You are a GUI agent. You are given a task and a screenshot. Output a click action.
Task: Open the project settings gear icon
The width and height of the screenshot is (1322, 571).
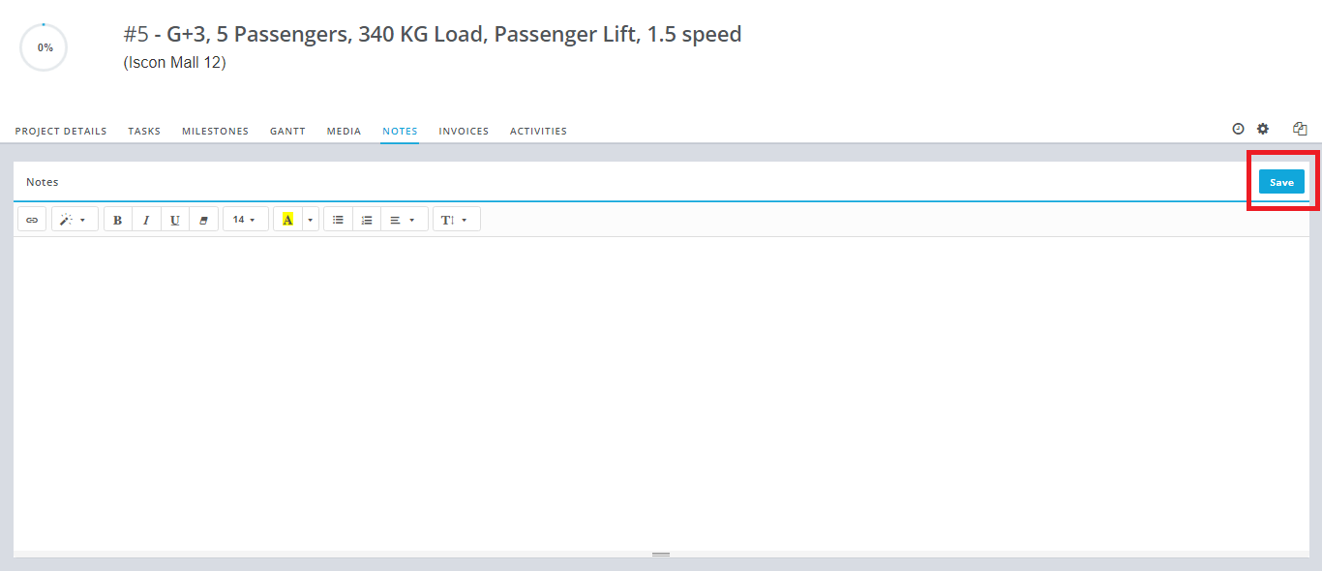coord(1263,129)
